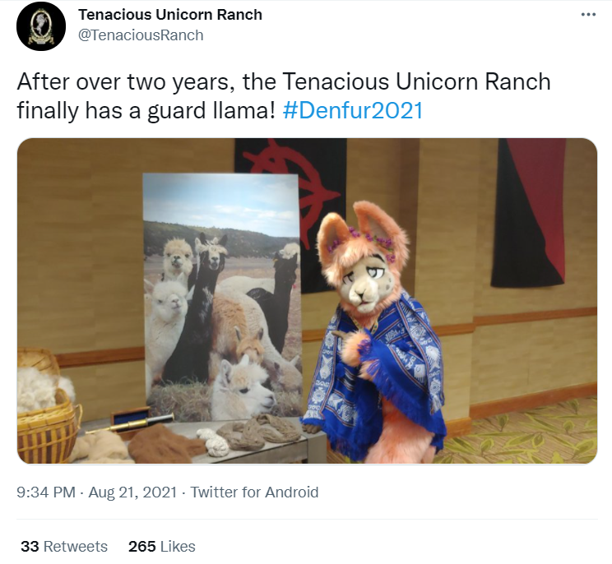This screenshot has width=612, height=564.
Task: Click the alpaca poster in the photo
Action: (x=222, y=298)
